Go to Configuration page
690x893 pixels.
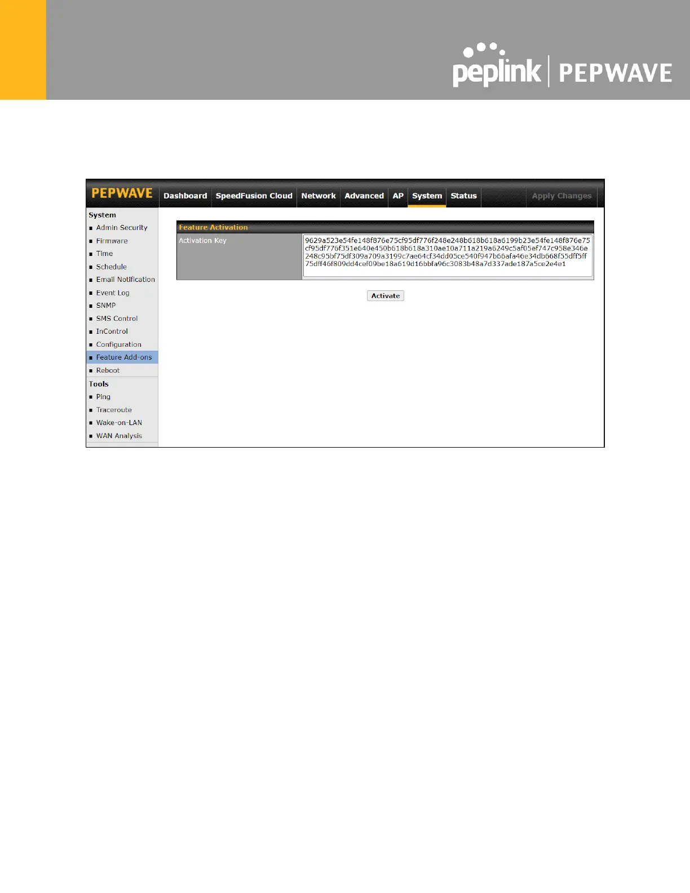tap(118, 344)
